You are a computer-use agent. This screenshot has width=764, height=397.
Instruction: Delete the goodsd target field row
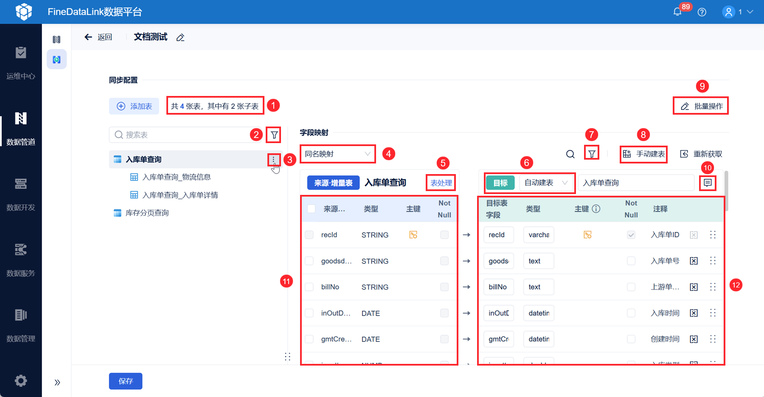point(694,261)
